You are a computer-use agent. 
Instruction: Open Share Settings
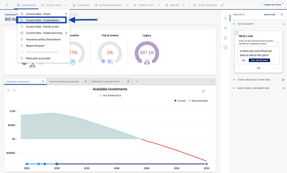[x=271, y=5]
